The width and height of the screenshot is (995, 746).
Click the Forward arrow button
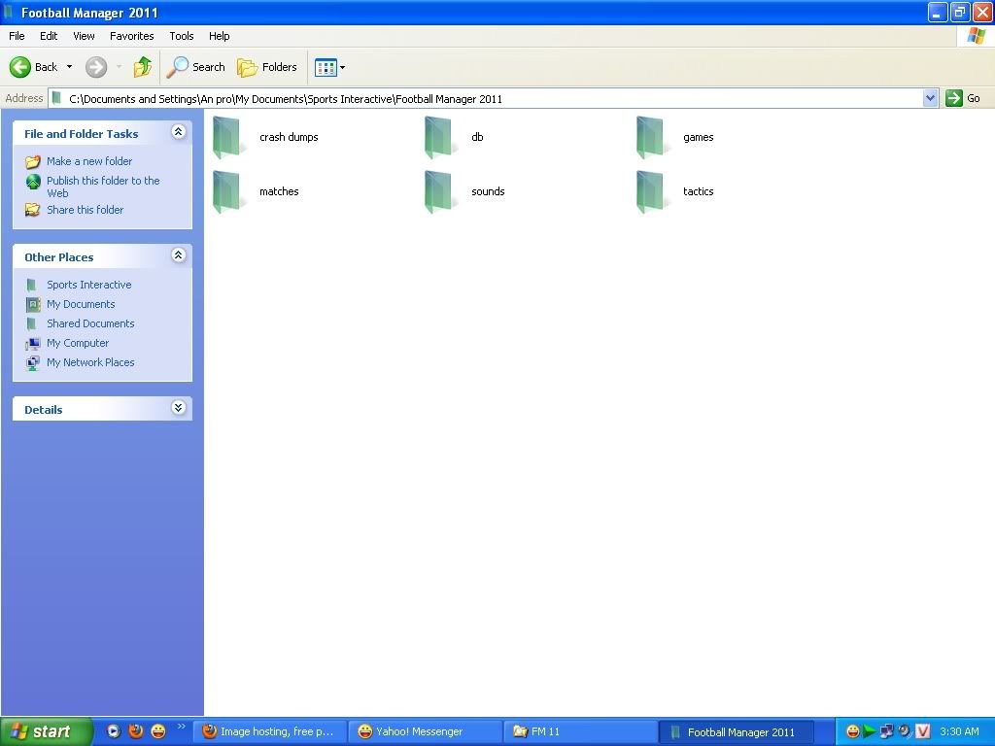[x=96, y=67]
